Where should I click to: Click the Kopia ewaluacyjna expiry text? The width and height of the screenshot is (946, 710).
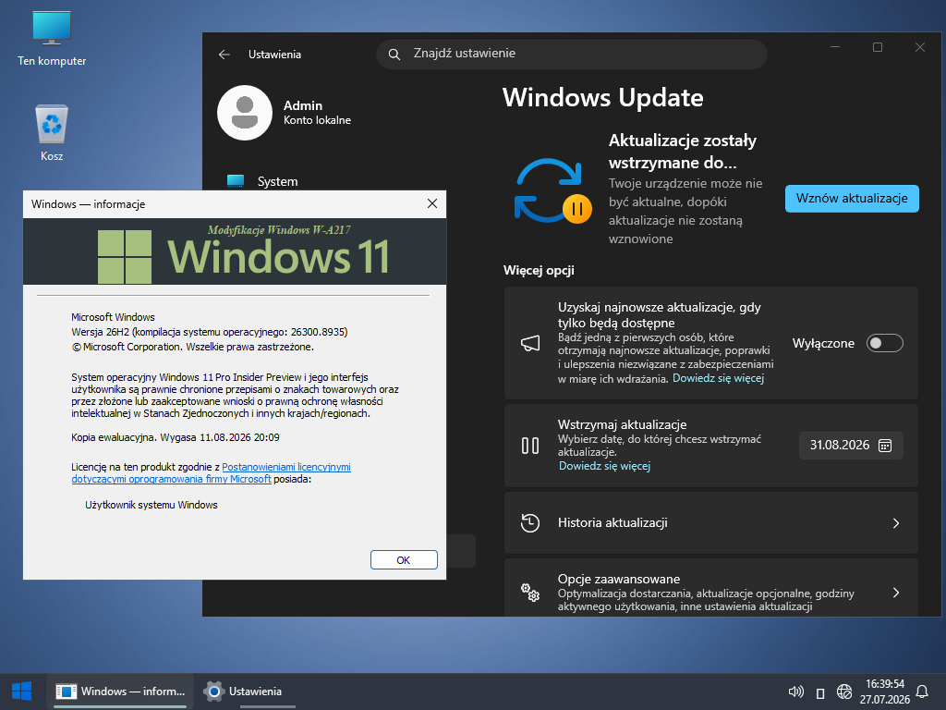coord(176,437)
